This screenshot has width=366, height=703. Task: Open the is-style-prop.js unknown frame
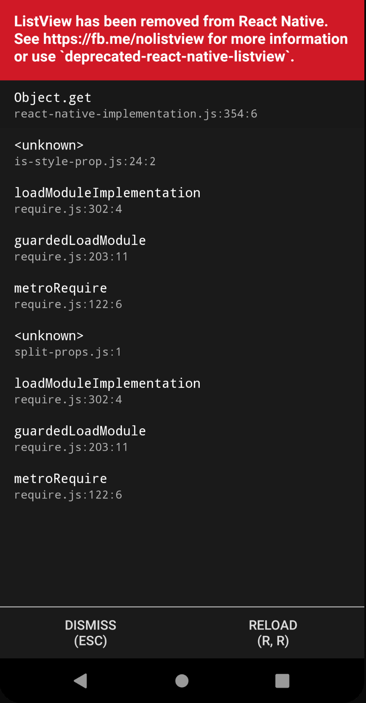[x=49, y=145]
